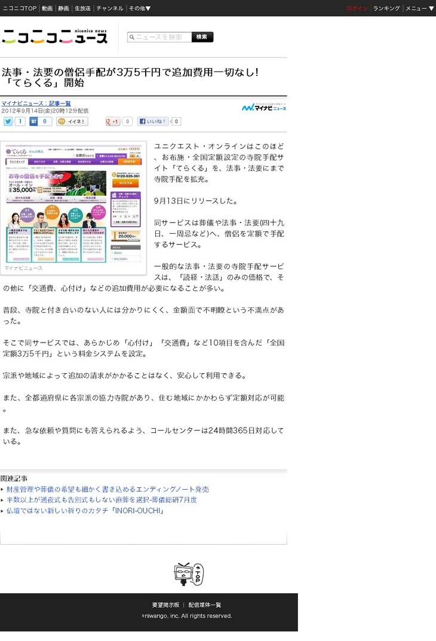The width and height of the screenshot is (436, 641).
Task: Open マイナビニュース：記事一覧 link
Action: (x=36, y=103)
